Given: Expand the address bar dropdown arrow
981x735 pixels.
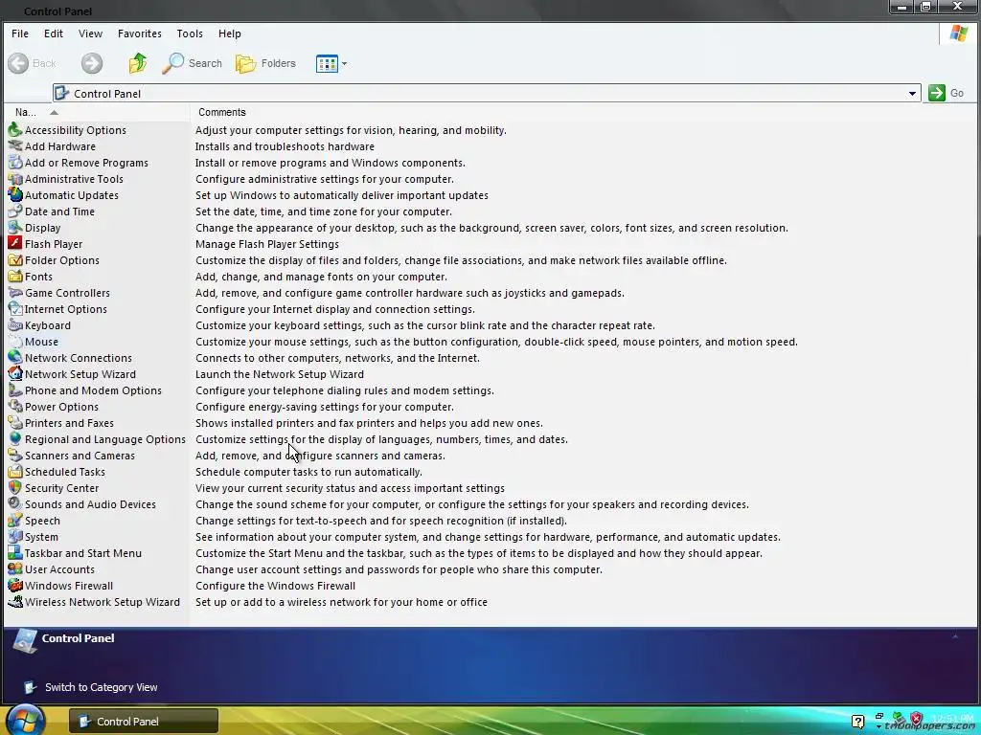Looking at the screenshot, I should click(912, 93).
